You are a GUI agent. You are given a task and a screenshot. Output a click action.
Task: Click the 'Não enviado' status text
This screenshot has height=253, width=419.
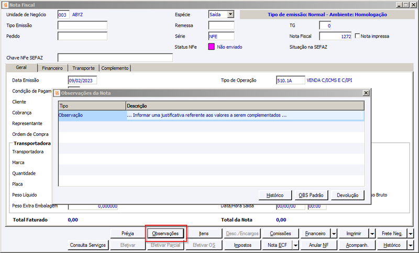pyautogui.click(x=229, y=47)
